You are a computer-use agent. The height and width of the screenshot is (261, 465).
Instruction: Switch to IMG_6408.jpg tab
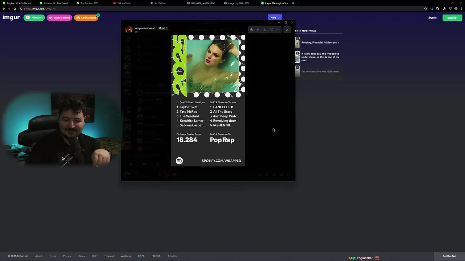pyautogui.click(x=203, y=3)
